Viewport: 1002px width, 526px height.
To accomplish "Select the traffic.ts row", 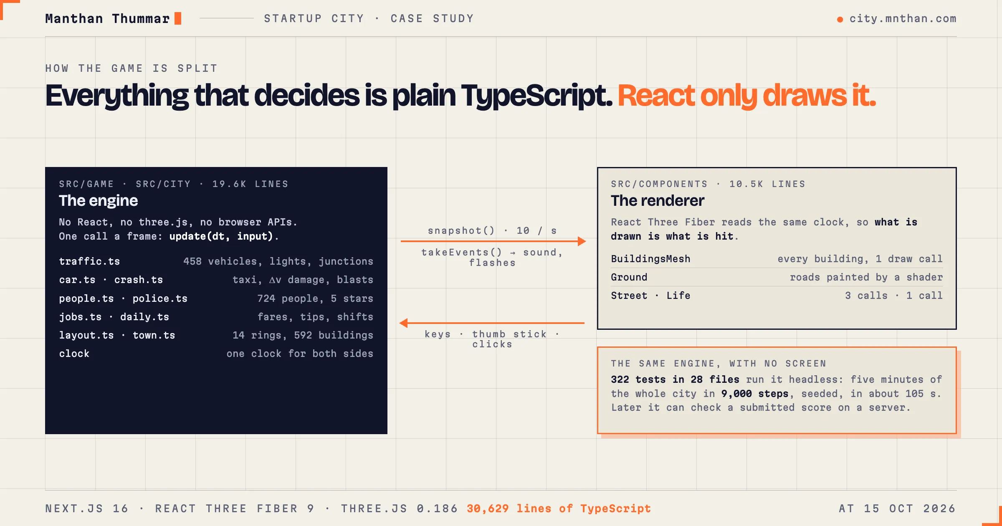I will (x=216, y=261).
